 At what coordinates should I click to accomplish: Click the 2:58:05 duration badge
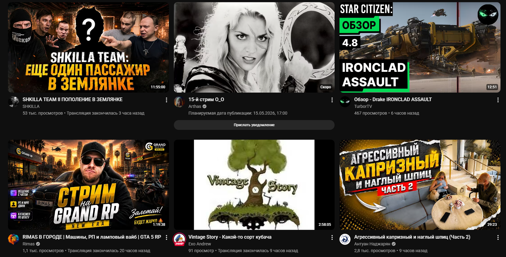[x=325, y=225]
